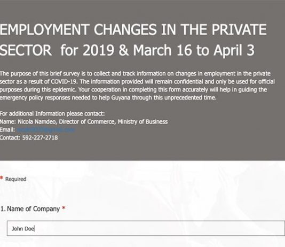285x247 pixels.
Task: Click the For additional Information please contact line
Action: [52, 114]
